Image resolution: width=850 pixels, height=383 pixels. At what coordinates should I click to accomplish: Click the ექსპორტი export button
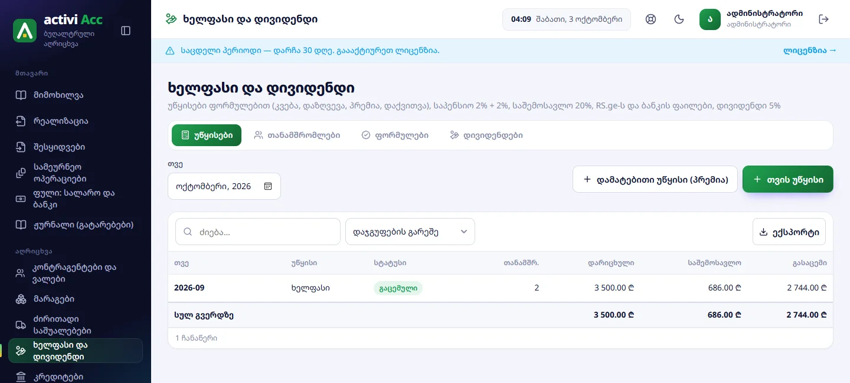click(789, 232)
